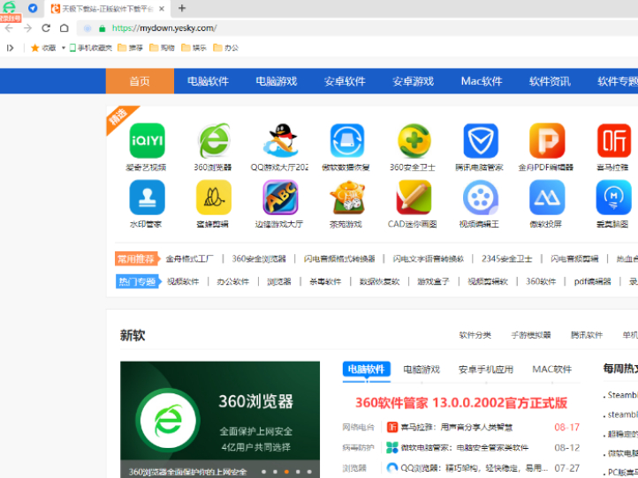Click the 收藏 star favorites icon
638x478 pixels.
[35, 48]
